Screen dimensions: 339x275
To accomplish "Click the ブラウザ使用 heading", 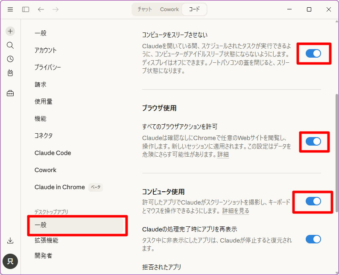I will coord(159,108).
